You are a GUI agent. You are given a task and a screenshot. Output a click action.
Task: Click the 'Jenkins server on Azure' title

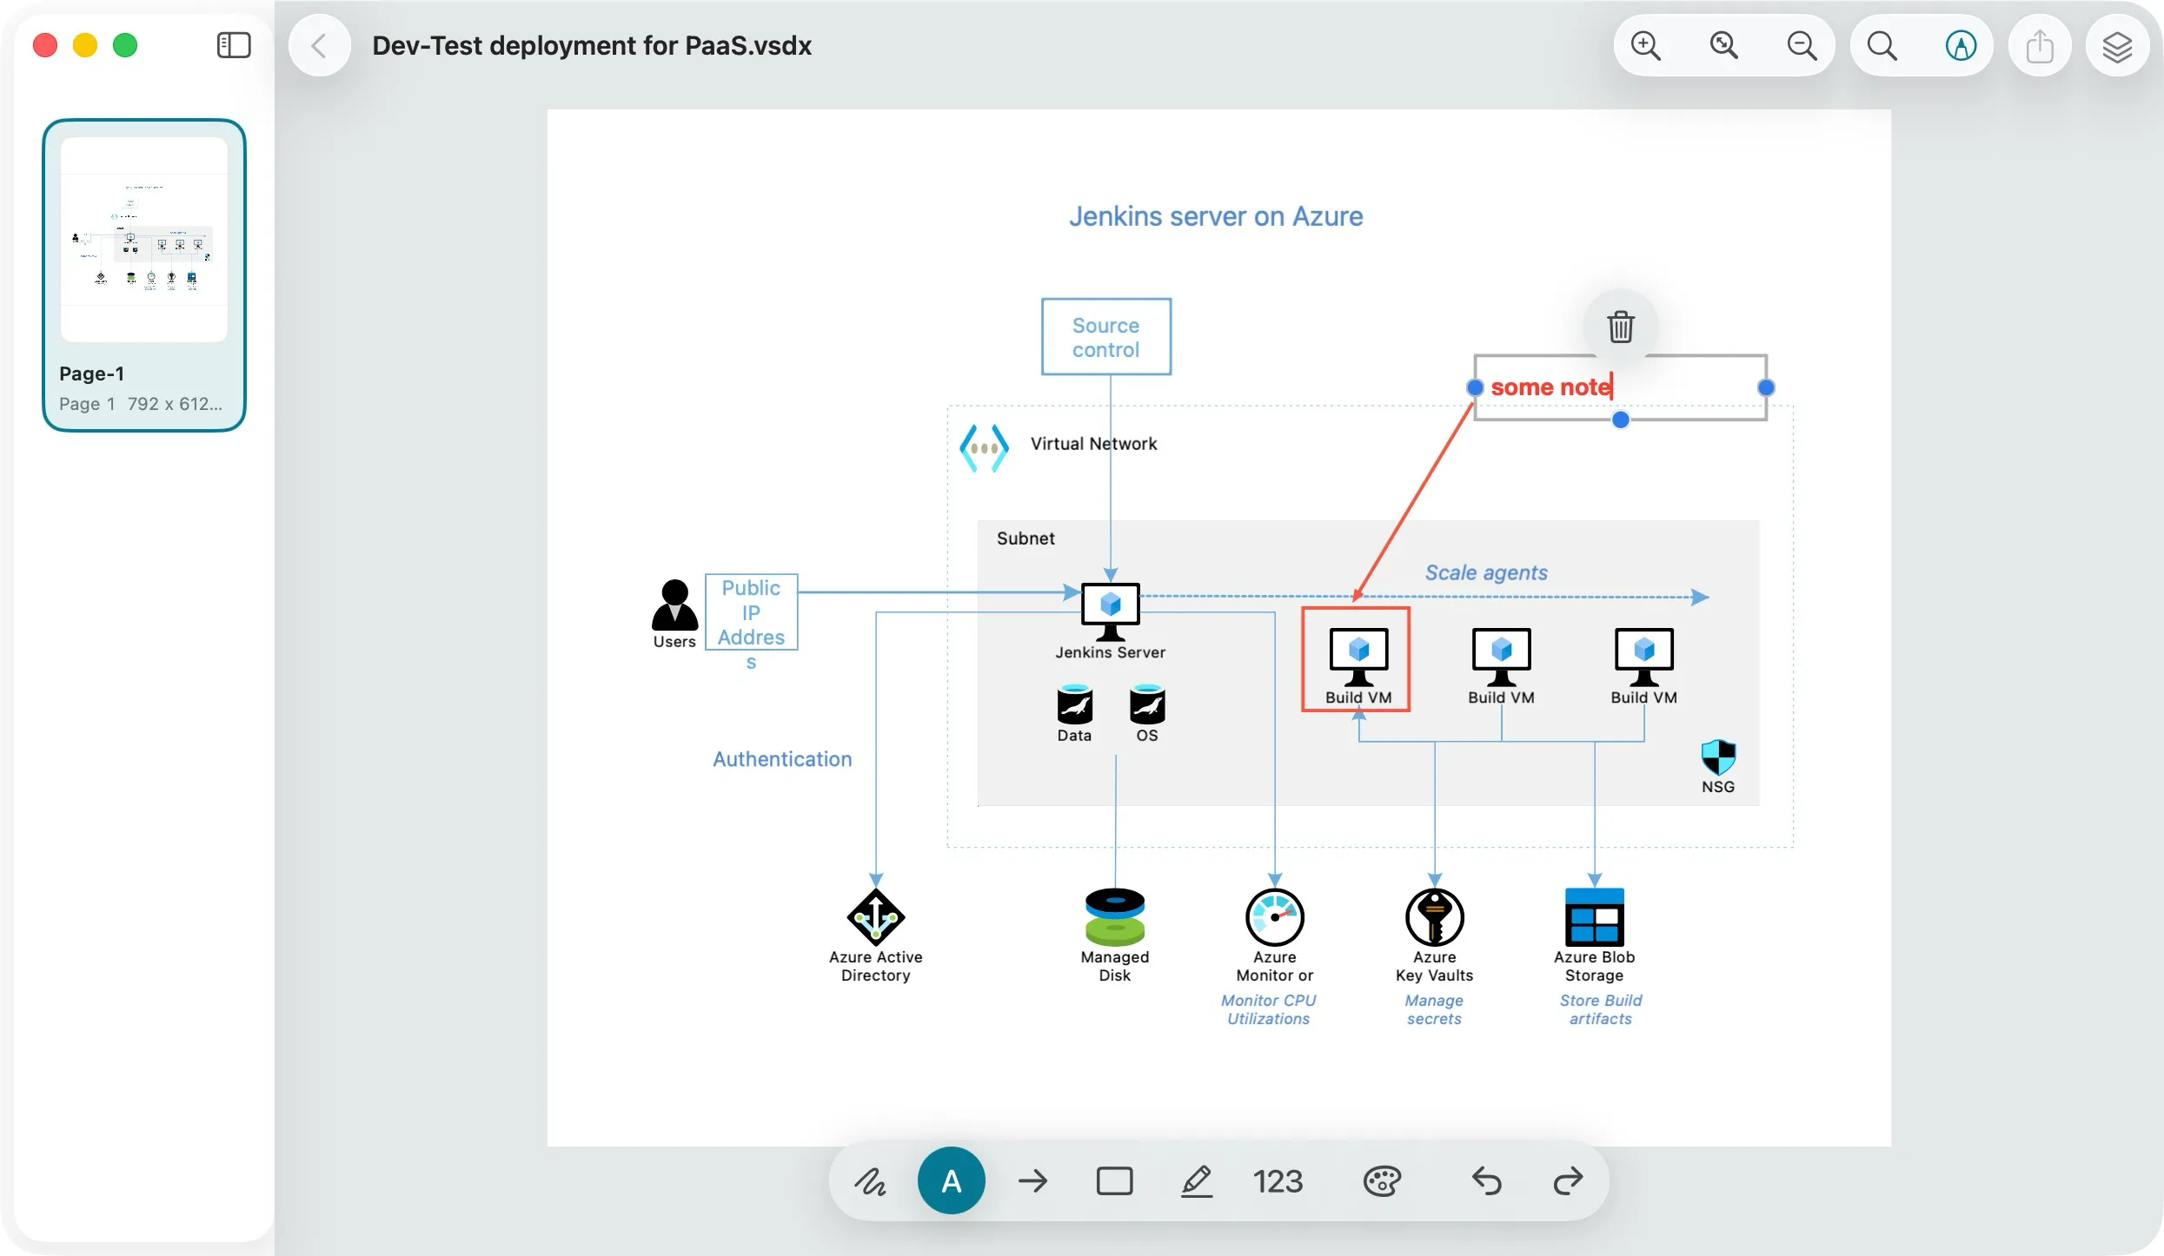tap(1216, 216)
